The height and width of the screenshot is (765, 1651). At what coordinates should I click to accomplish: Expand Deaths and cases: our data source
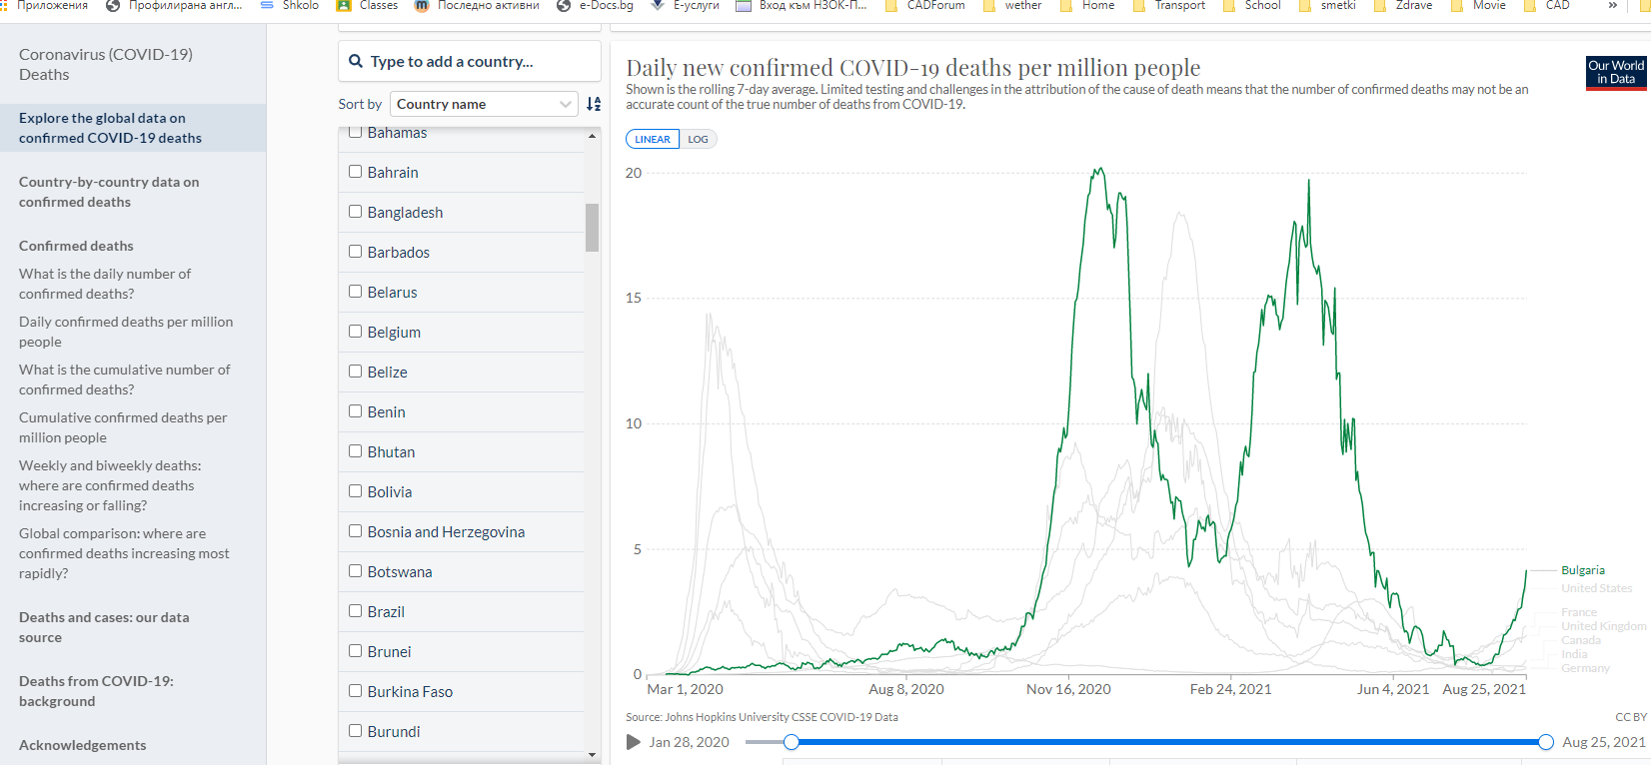point(104,627)
